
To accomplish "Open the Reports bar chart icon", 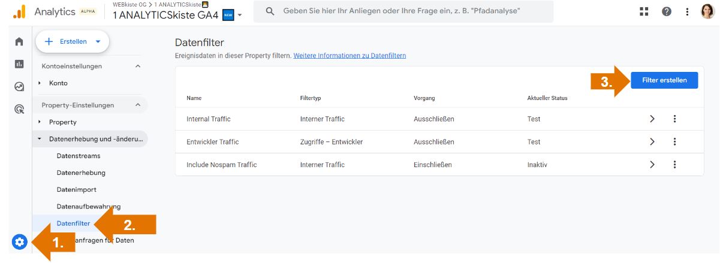I will [x=19, y=64].
